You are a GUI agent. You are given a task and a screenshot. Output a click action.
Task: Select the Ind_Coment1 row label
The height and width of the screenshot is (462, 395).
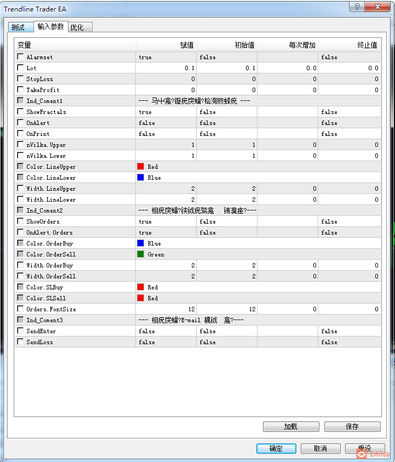[44, 101]
